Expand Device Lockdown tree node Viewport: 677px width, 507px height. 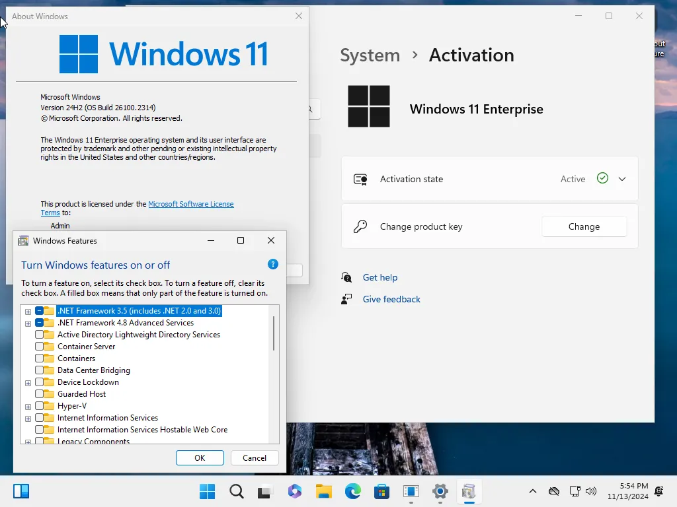tap(28, 383)
